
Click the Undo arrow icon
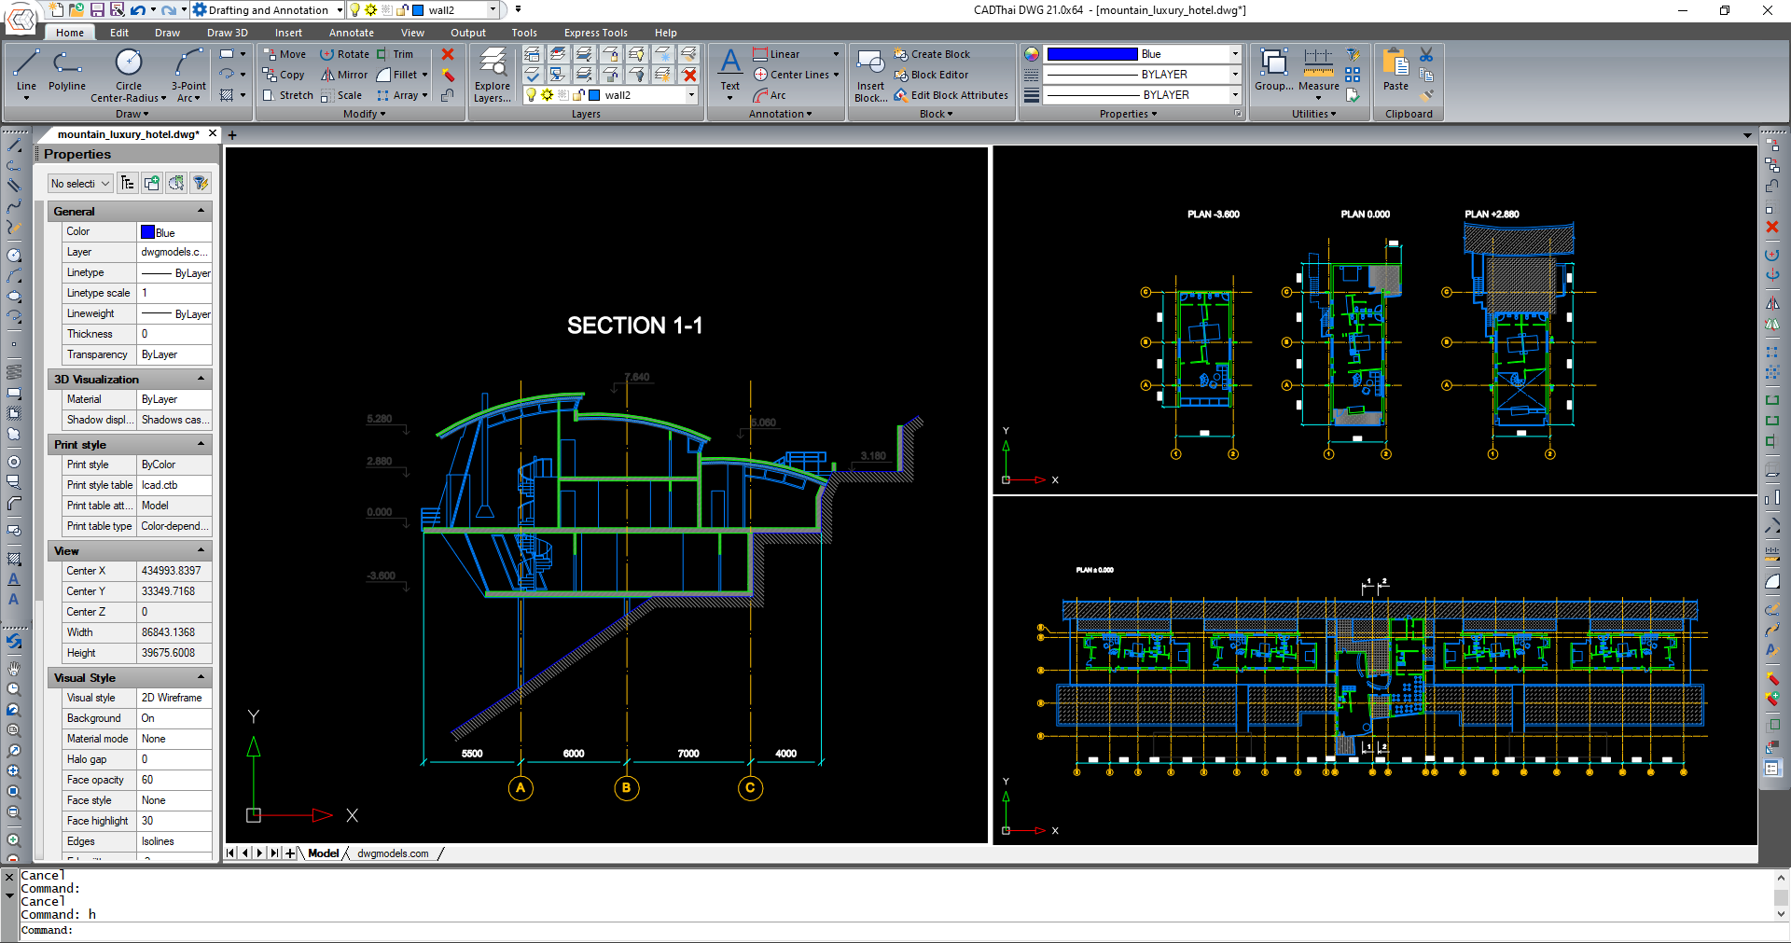[x=137, y=10]
